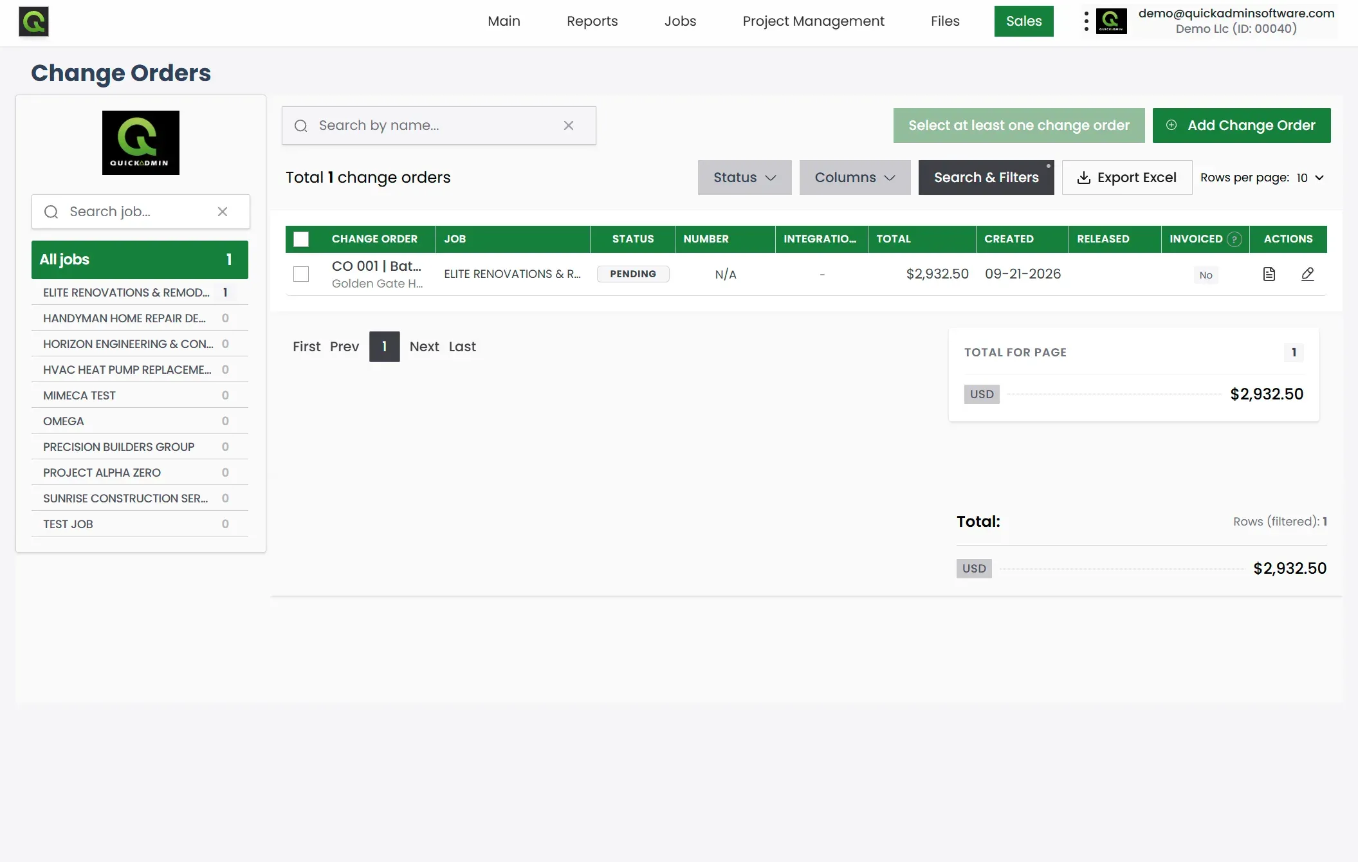Select the MIMECA TEST job

tap(140, 396)
